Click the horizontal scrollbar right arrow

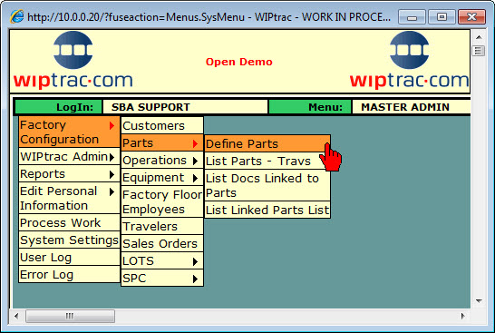(x=462, y=316)
